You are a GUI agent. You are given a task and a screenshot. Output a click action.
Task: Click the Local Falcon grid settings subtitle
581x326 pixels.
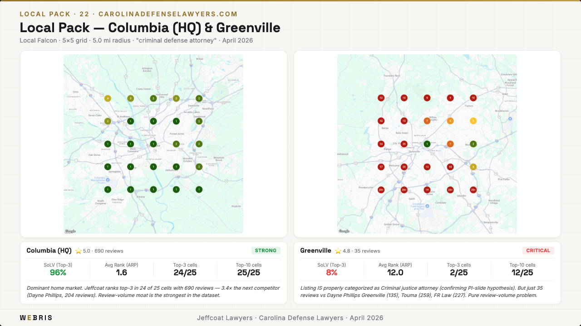coord(136,40)
